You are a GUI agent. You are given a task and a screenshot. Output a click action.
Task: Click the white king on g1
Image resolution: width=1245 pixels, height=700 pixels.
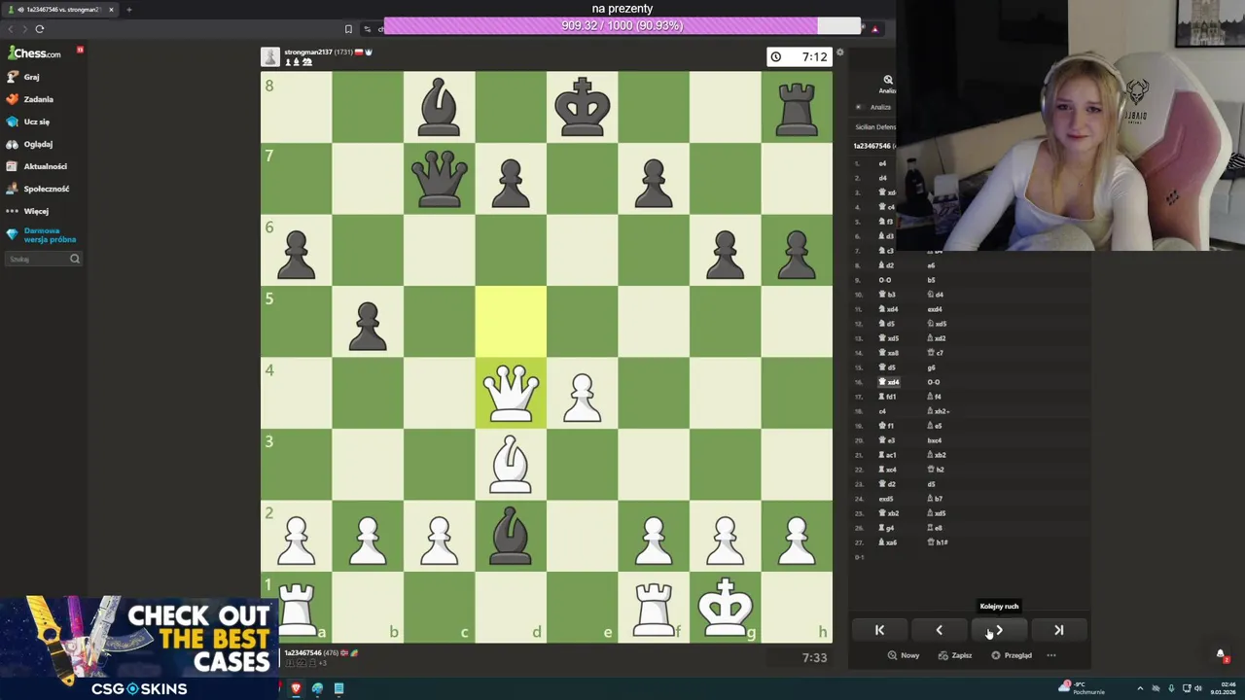coord(725,608)
